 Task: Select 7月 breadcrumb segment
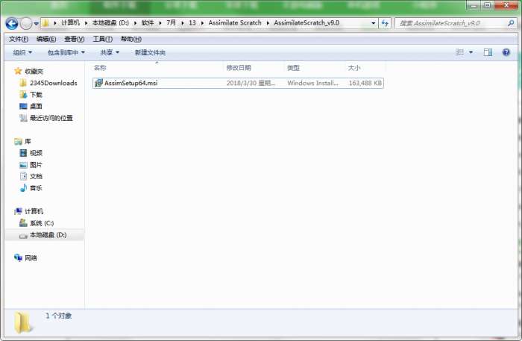[171, 22]
